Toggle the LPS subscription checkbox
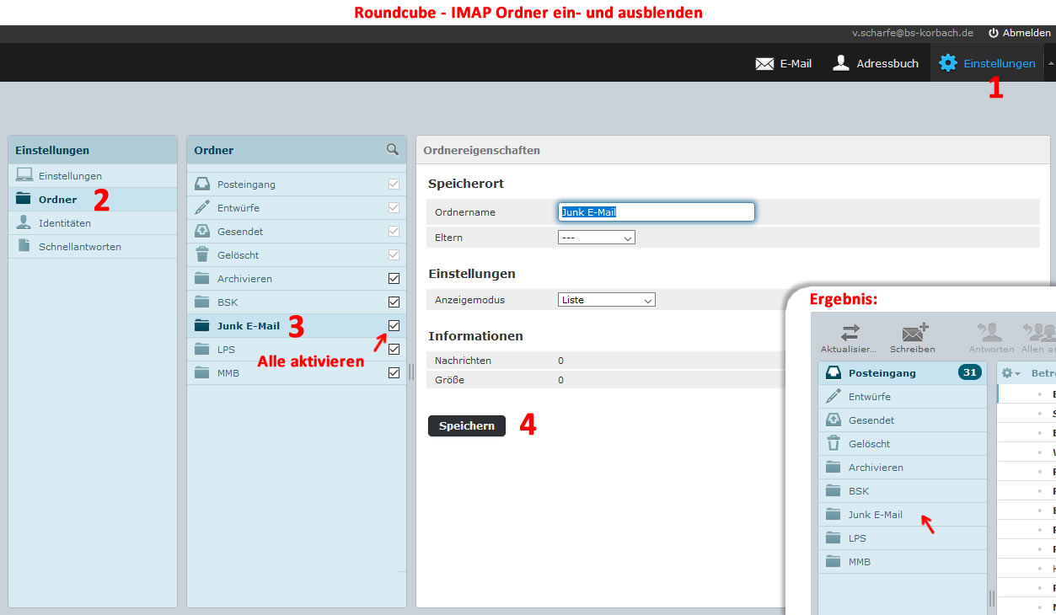The width and height of the screenshot is (1056, 615). coord(394,350)
